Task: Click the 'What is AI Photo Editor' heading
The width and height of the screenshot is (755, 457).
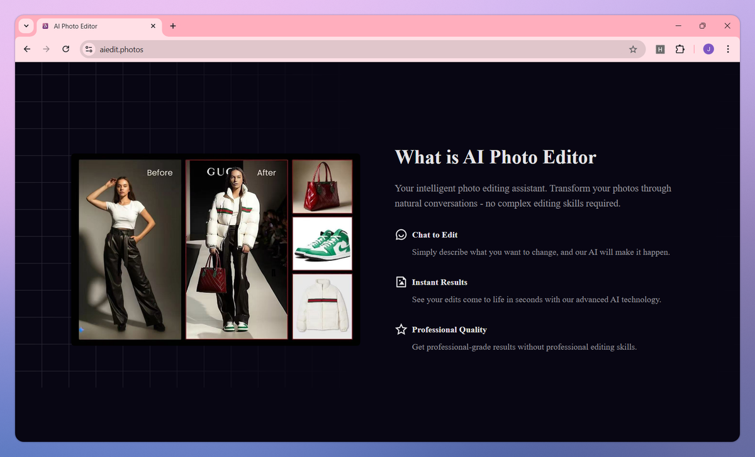Action: 495,157
